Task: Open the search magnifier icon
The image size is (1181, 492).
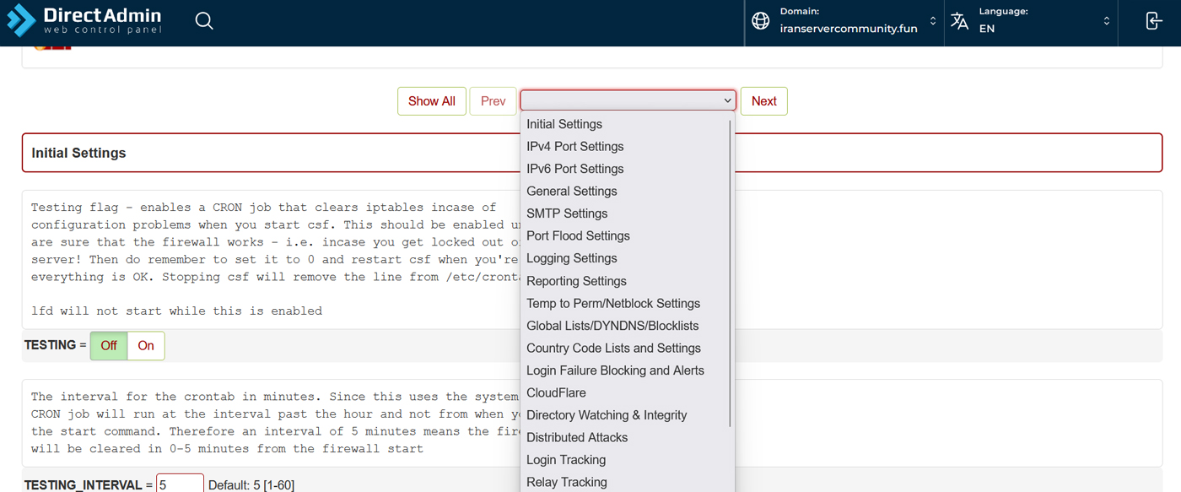Action: click(204, 21)
